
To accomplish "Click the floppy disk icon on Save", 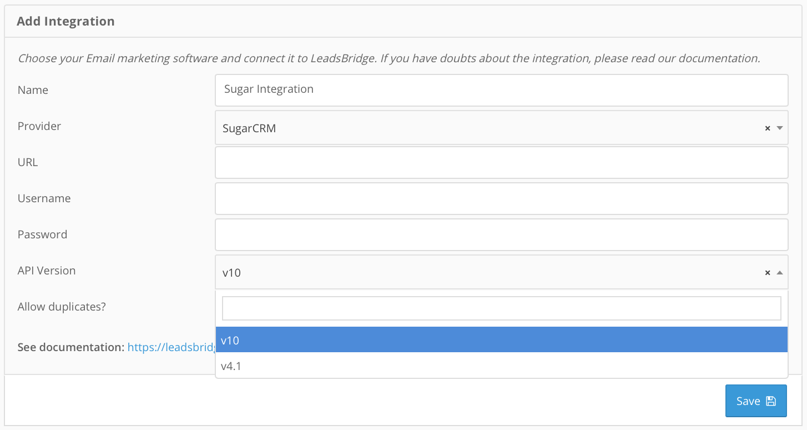I will (770, 401).
